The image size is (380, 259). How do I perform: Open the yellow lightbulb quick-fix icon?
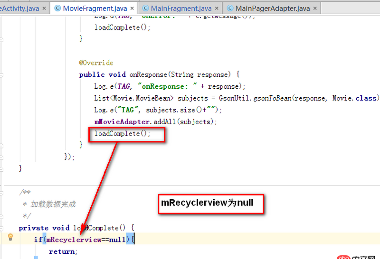pyautogui.click(x=10, y=237)
